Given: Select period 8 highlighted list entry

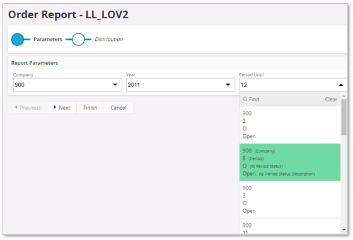Looking at the screenshot, I should [x=290, y=162].
